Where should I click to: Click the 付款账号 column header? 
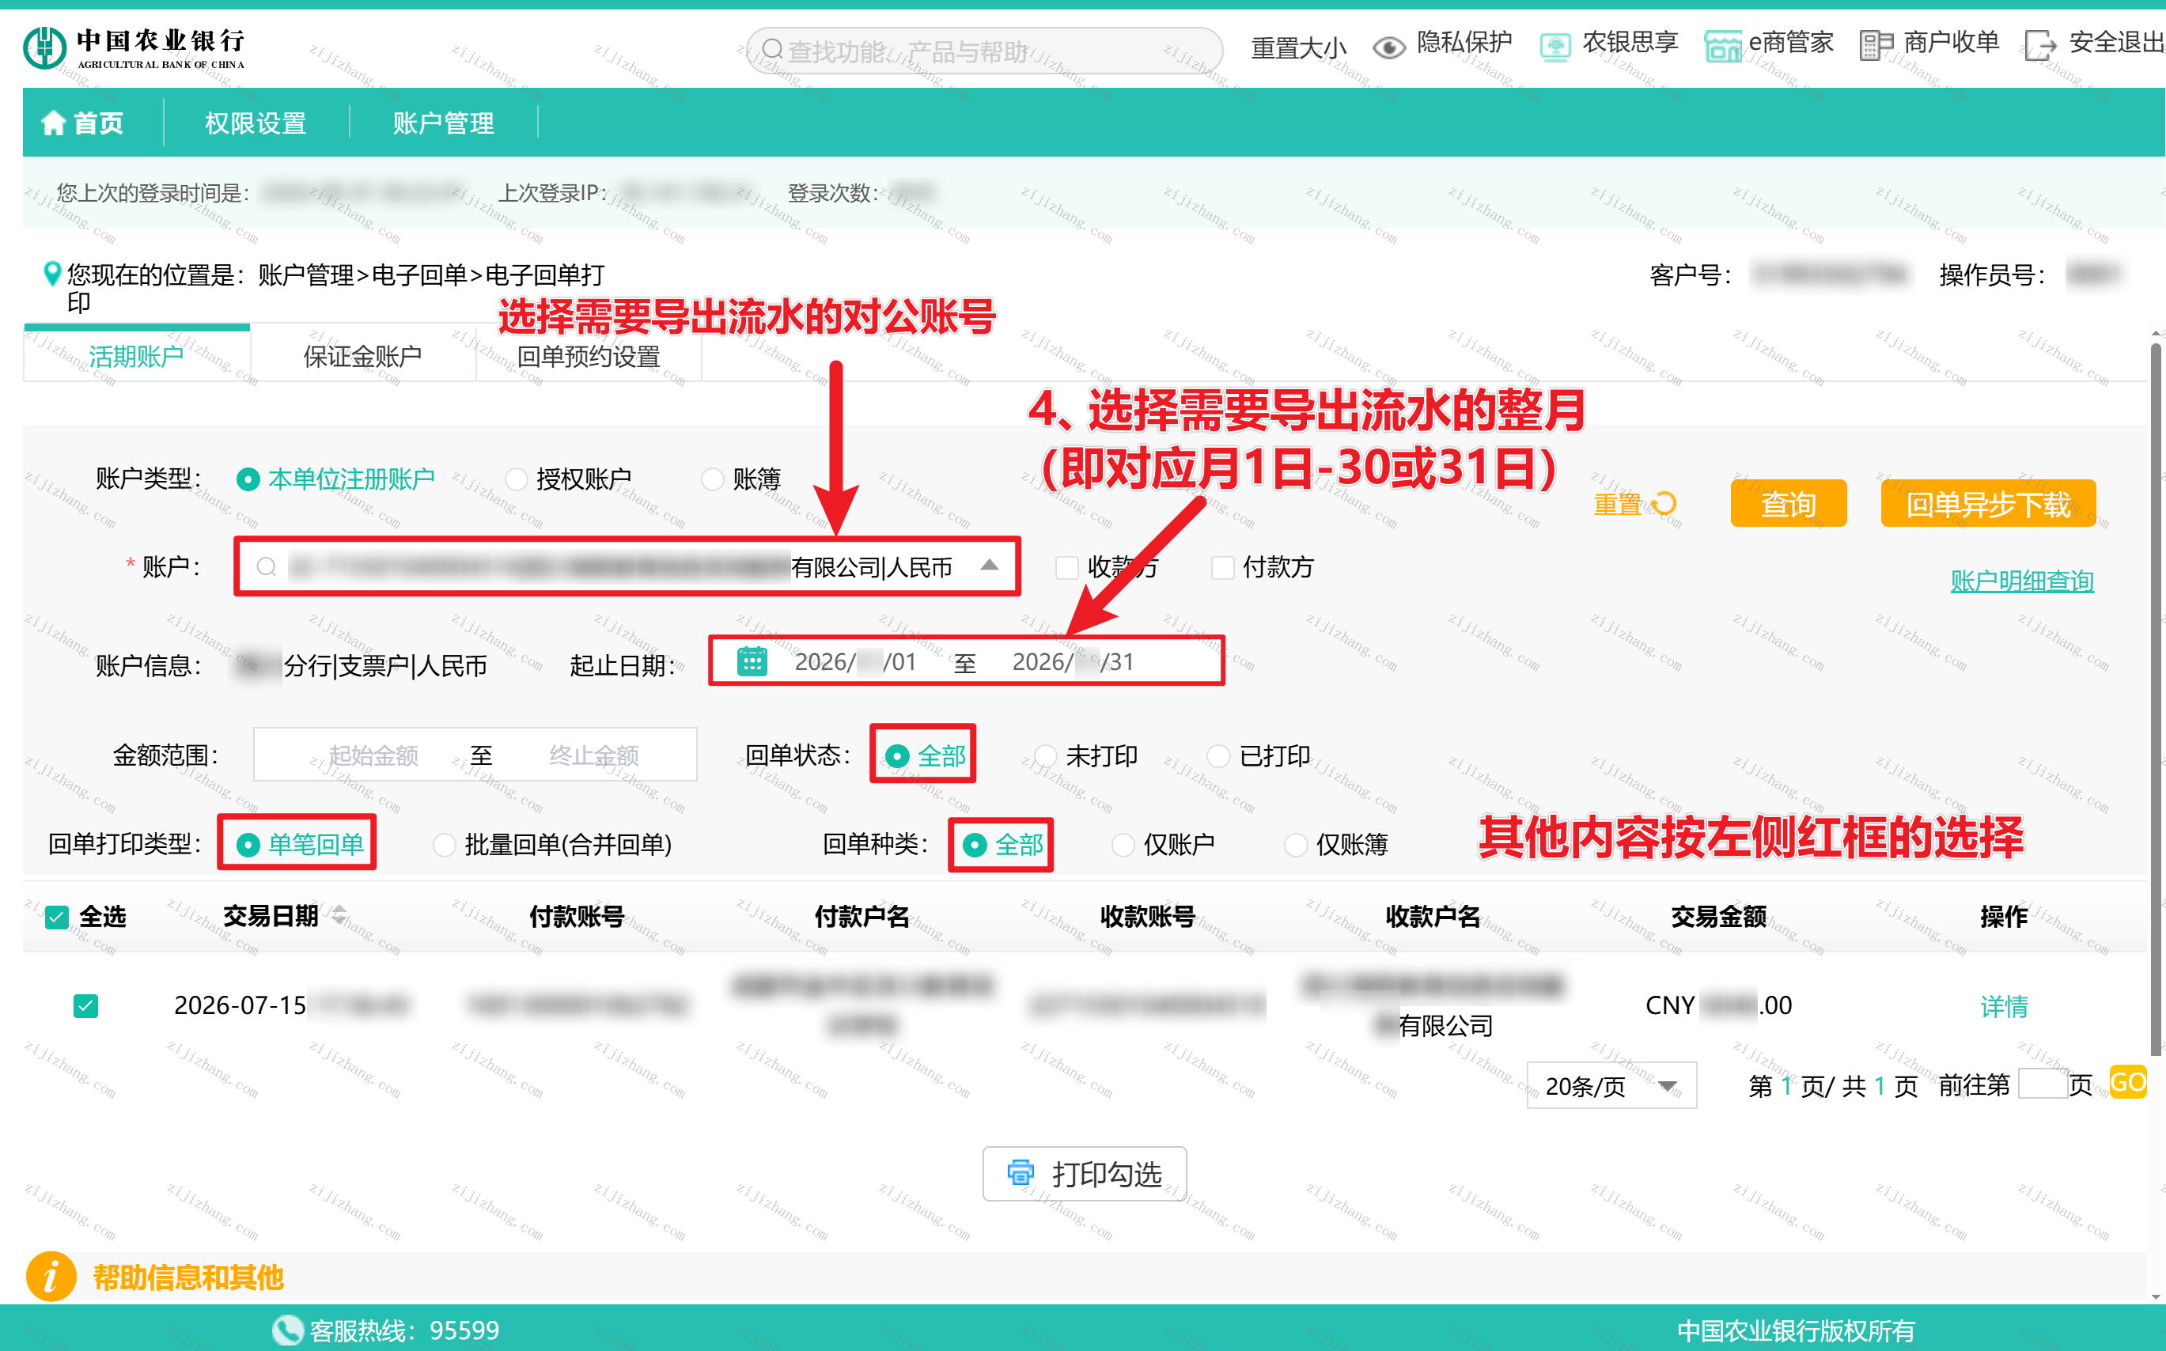click(577, 916)
